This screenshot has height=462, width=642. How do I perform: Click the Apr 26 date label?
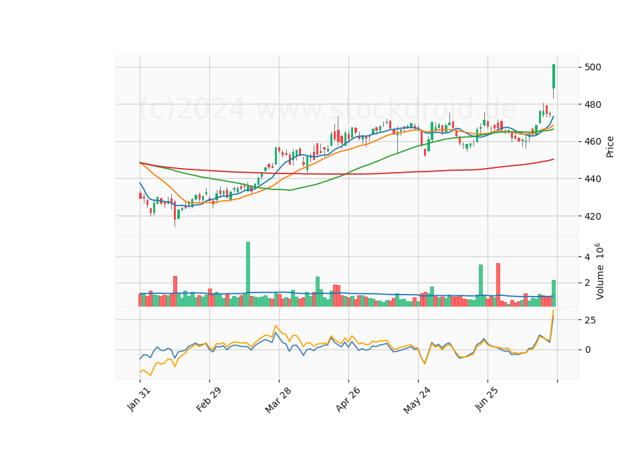tap(348, 399)
